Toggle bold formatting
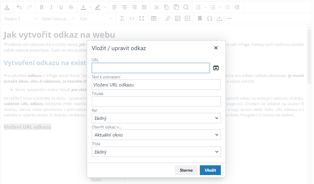The width and height of the screenshot is (314, 184). point(42,7)
